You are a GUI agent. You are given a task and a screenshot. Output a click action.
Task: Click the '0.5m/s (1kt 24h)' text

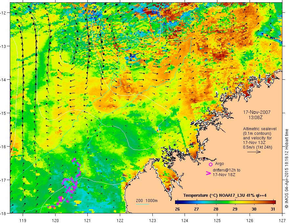pos(258,147)
